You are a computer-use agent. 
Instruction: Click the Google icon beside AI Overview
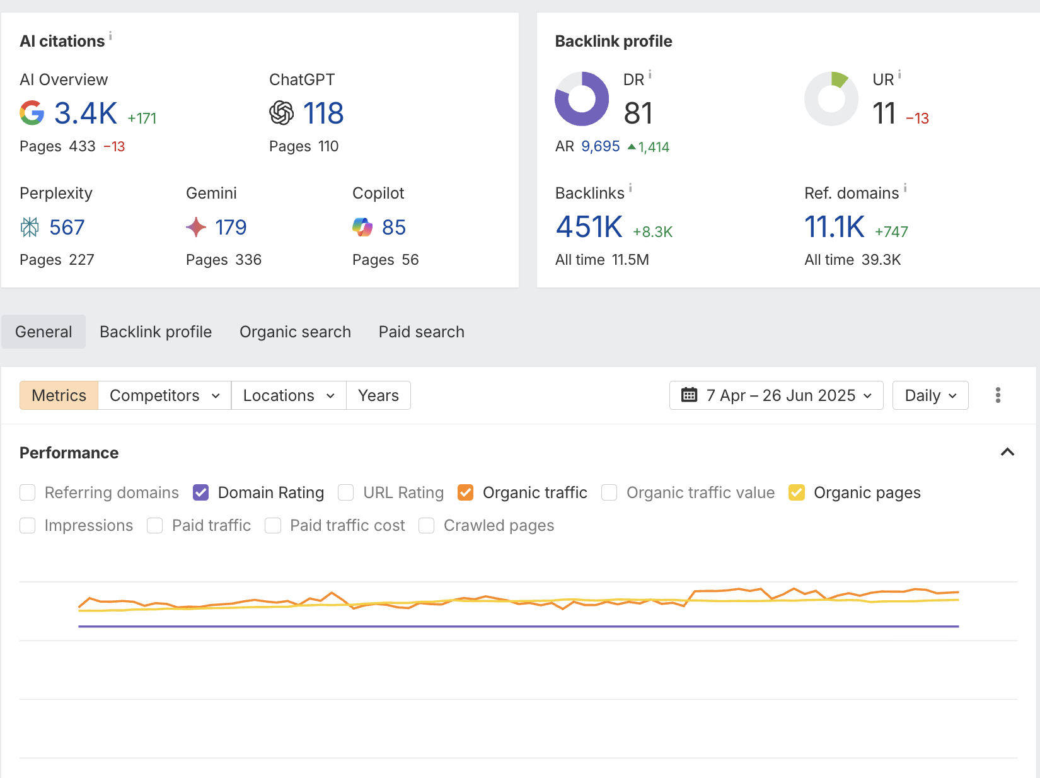coord(32,113)
